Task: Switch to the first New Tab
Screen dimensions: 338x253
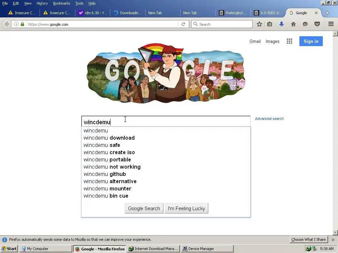Action: 163,13
